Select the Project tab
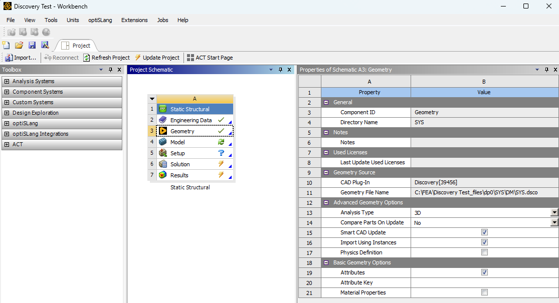 tap(76, 46)
